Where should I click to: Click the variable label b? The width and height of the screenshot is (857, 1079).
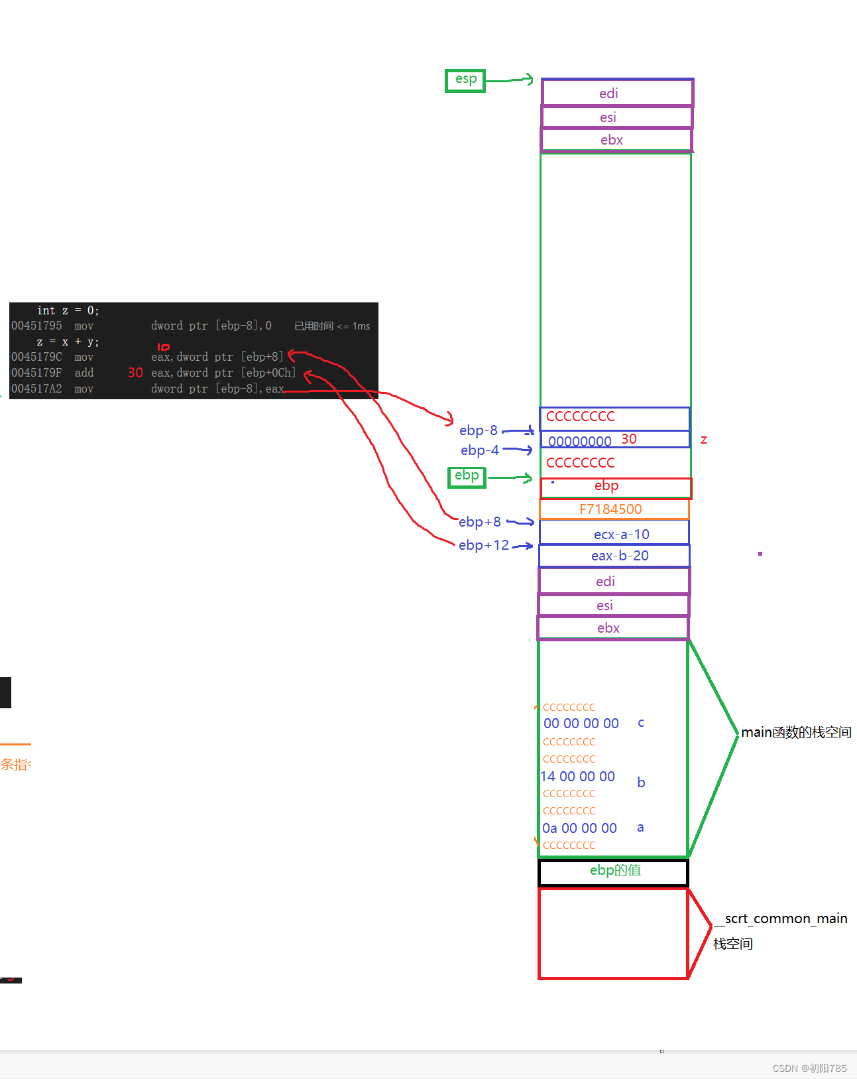click(641, 782)
